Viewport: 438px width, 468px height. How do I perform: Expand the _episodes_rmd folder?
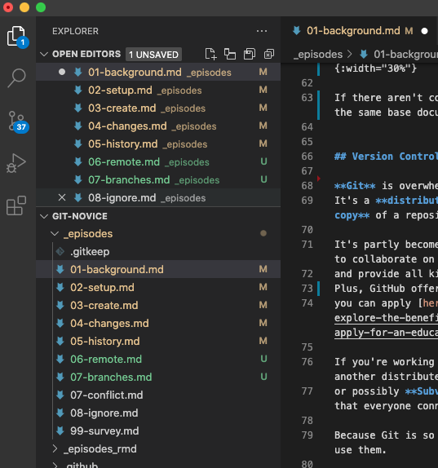[55, 448]
